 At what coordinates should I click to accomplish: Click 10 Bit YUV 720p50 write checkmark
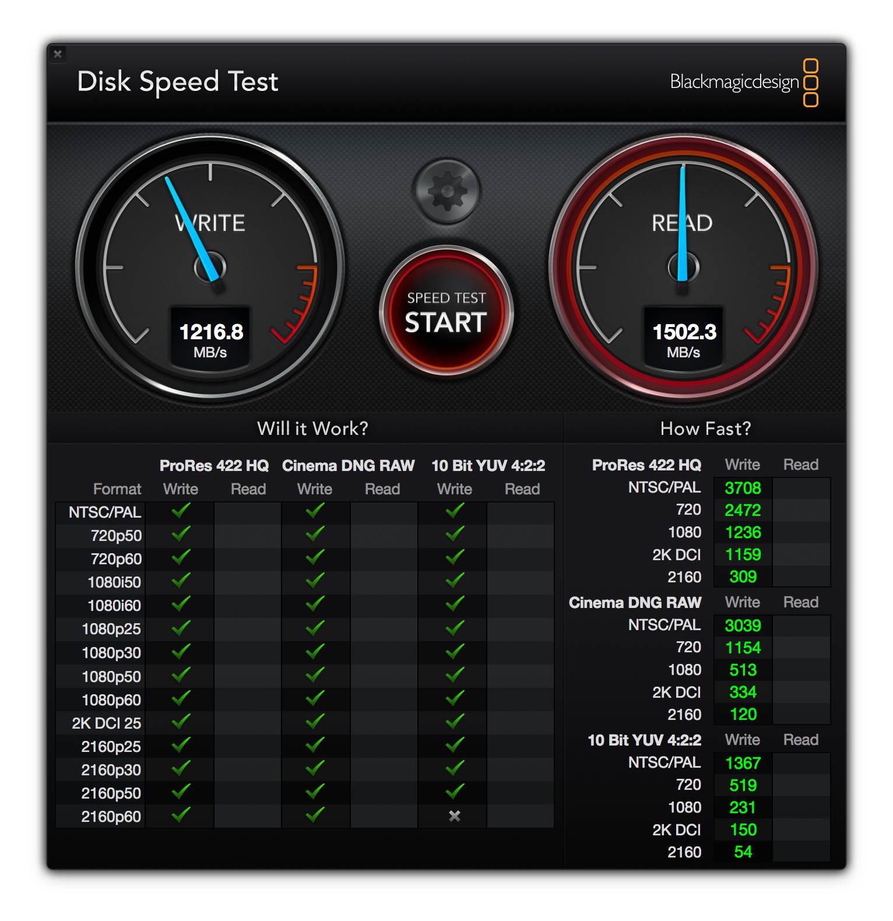click(x=455, y=534)
